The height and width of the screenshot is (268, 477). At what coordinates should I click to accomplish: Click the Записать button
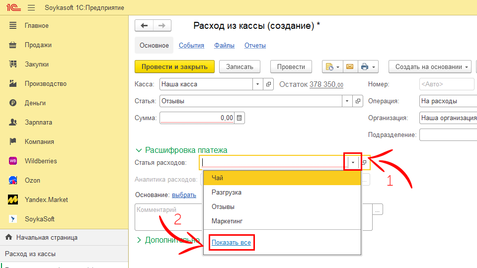pos(239,67)
